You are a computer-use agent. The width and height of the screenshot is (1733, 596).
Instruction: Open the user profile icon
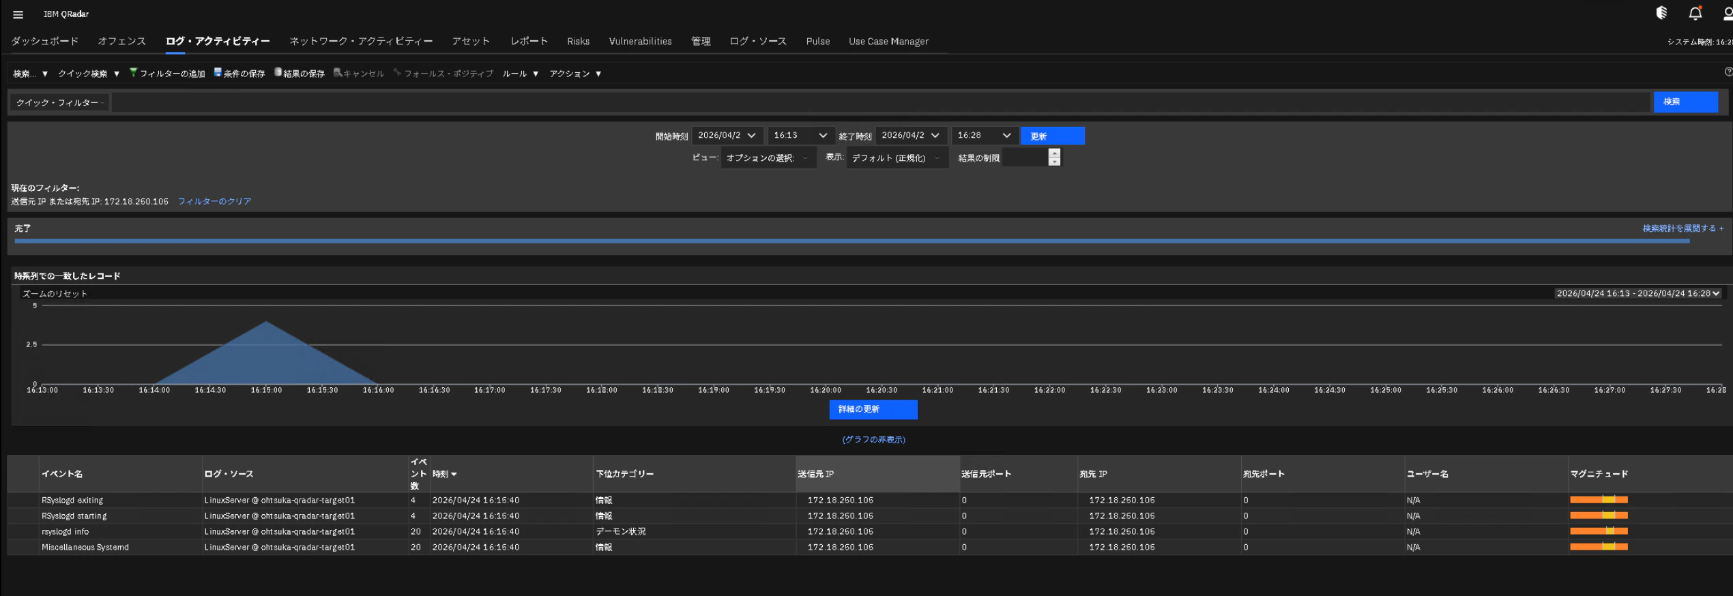coord(1727,13)
